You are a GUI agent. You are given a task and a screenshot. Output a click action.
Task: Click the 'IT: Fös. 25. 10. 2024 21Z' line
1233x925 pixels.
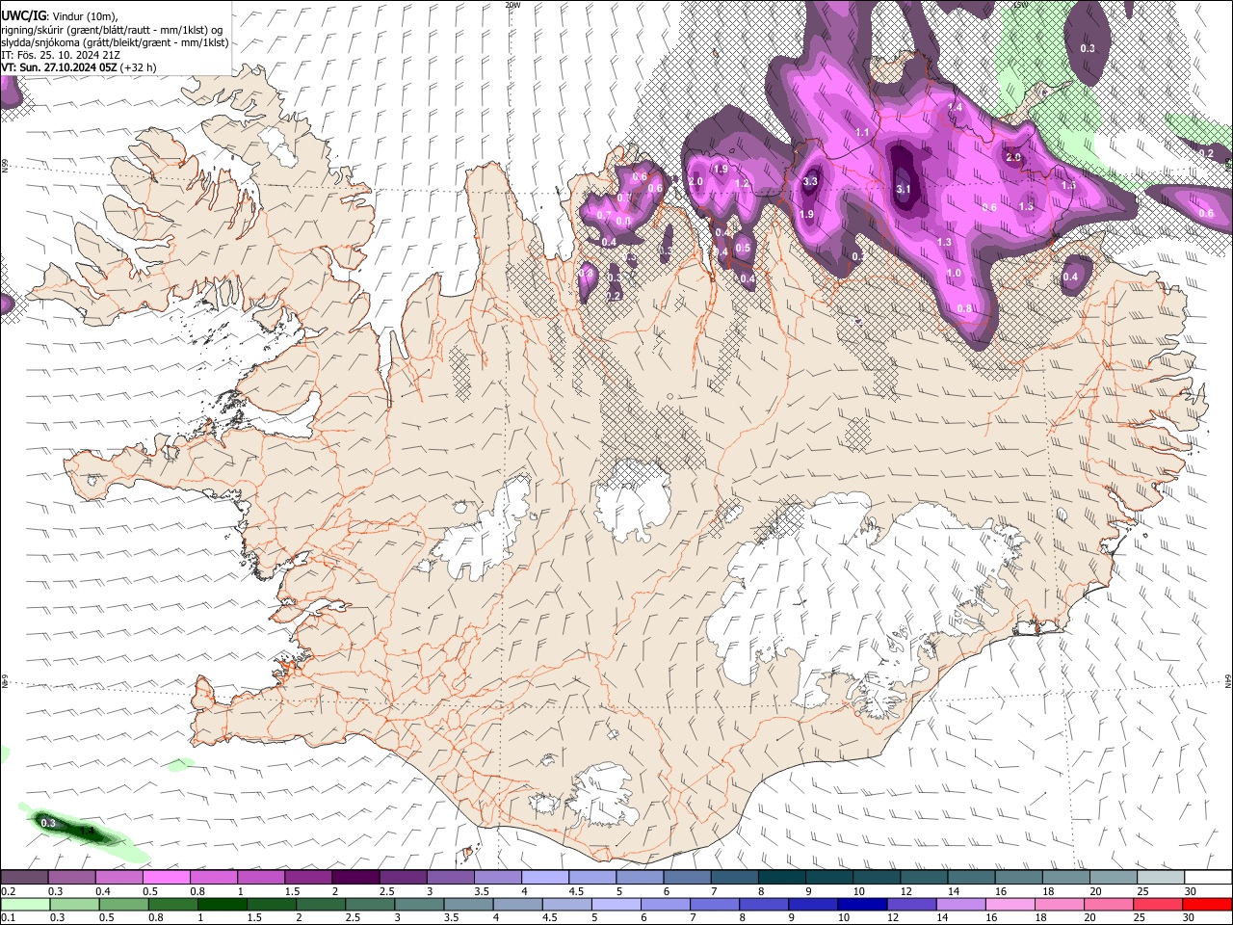coord(61,55)
